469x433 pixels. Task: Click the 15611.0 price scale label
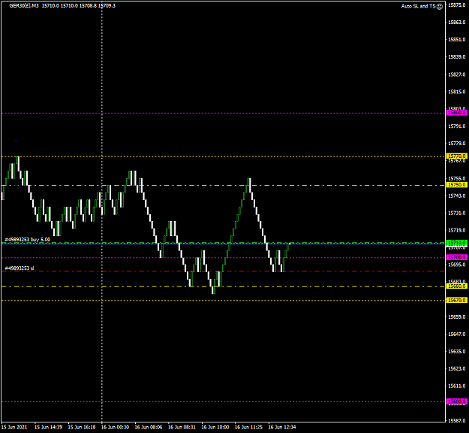coord(457,386)
